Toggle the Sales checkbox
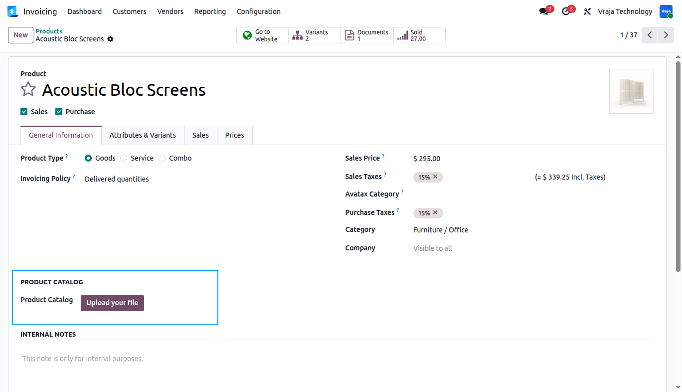Screen dimensions: 682x392 (24, 112)
